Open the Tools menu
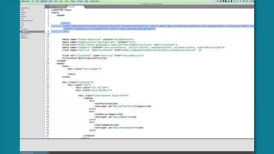This screenshot has width=274, height=154. [x=67, y=1]
